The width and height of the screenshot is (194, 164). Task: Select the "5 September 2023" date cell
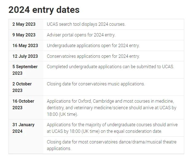[x=25, y=70]
